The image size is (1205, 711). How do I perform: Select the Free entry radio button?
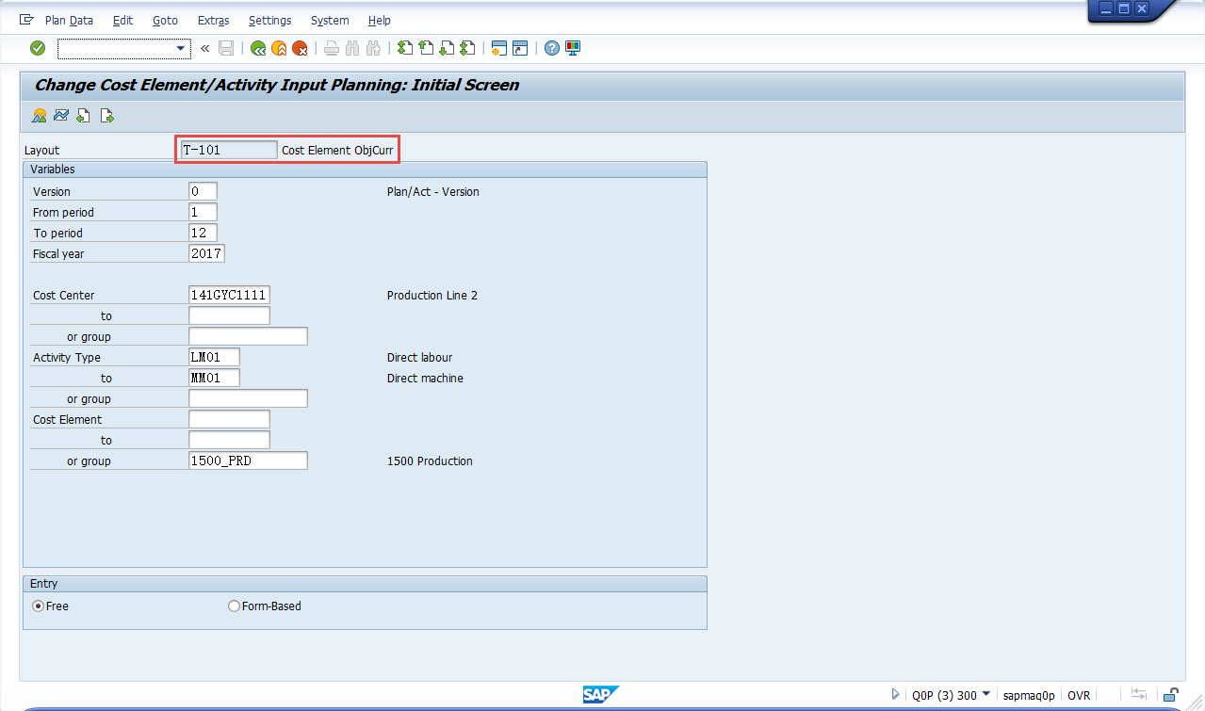(x=39, y=606)
